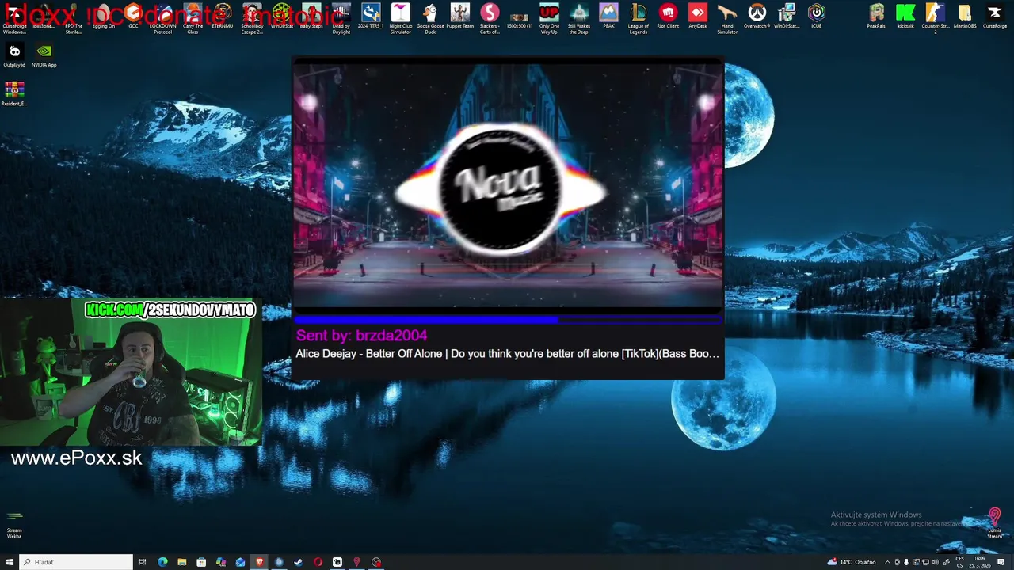Open Microsoft Edge from the taskbar
This screenshot has height=570, width=1014.
click(x=162, y=562)
